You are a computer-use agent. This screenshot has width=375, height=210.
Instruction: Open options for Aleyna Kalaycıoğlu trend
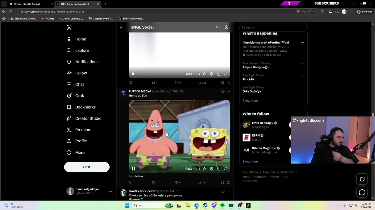(x=302, y=64)
